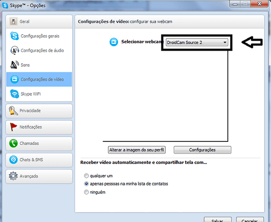Open the DroidCam Source 2 webcam dropdown

(x=197, y=42)
